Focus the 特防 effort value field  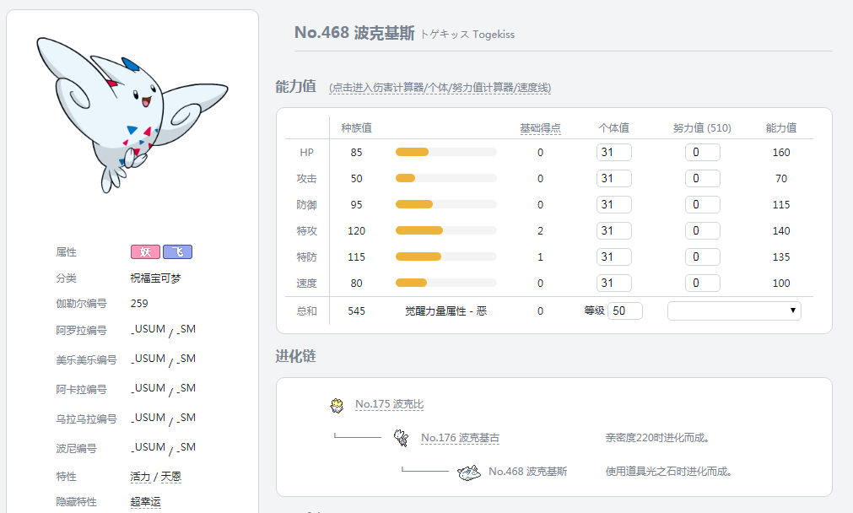tap(702, 256)
